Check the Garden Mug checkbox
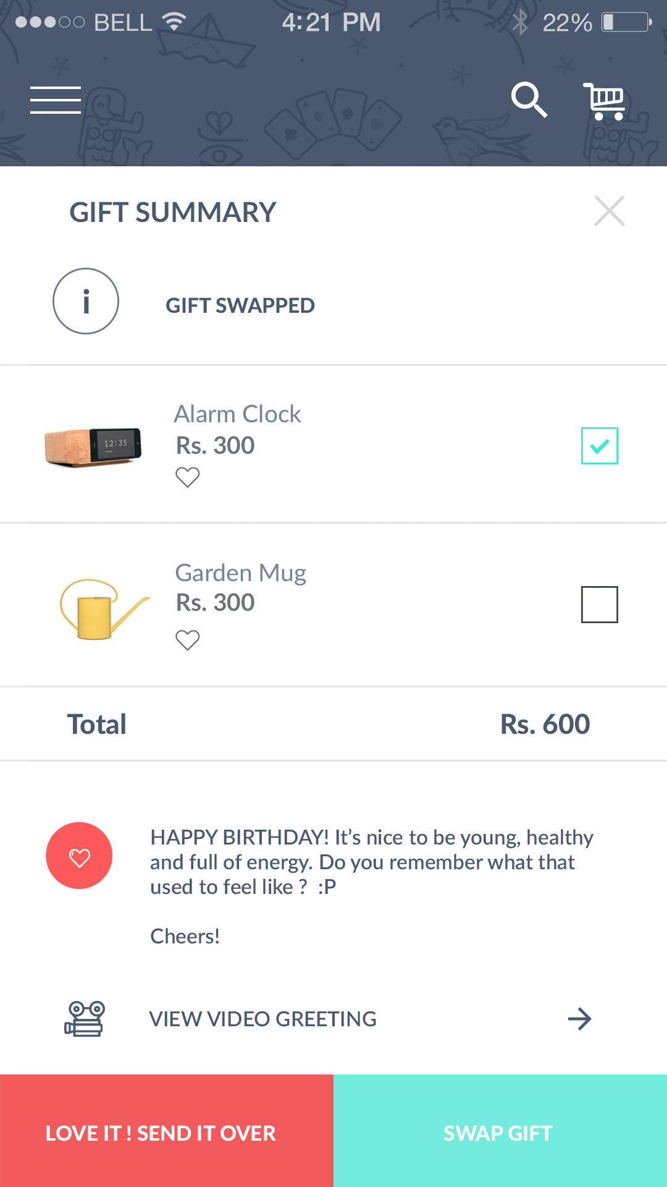This screenshot has height=1187, width=667. [599, 604]
